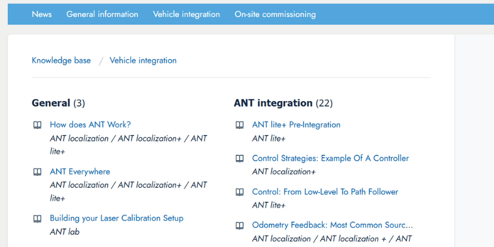Click the Vehicle integration breadcrumb link
Image resolution: width=494 pixels, height=247 pixels.
coord(143,60)
